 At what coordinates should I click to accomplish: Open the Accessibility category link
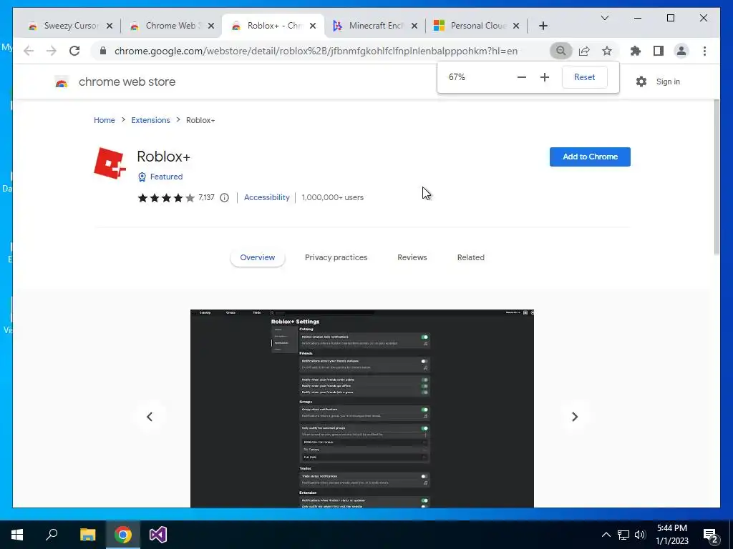point(266,197)
